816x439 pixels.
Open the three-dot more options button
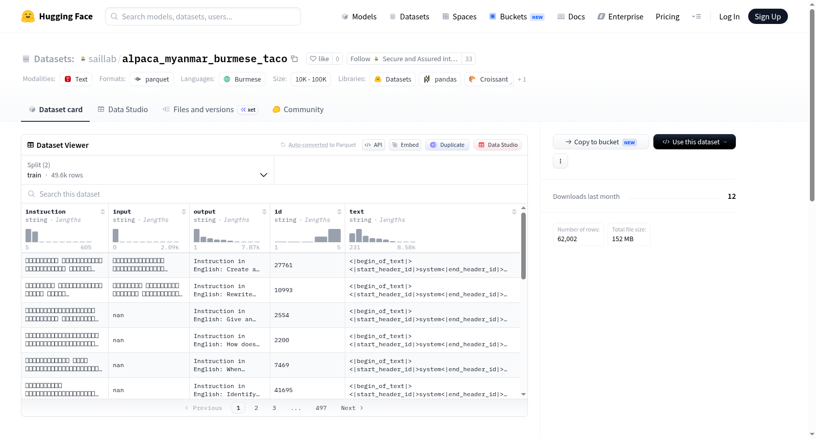560,161
